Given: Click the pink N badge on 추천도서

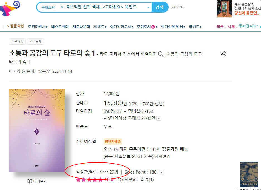Looking at the screenshot, I should point(153,27).
